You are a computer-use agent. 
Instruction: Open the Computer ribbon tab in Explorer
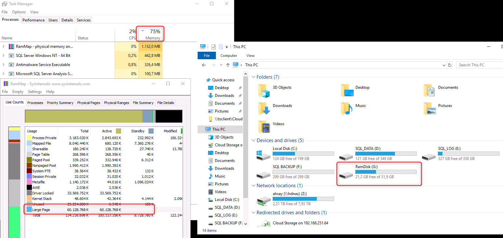point(229,56)
